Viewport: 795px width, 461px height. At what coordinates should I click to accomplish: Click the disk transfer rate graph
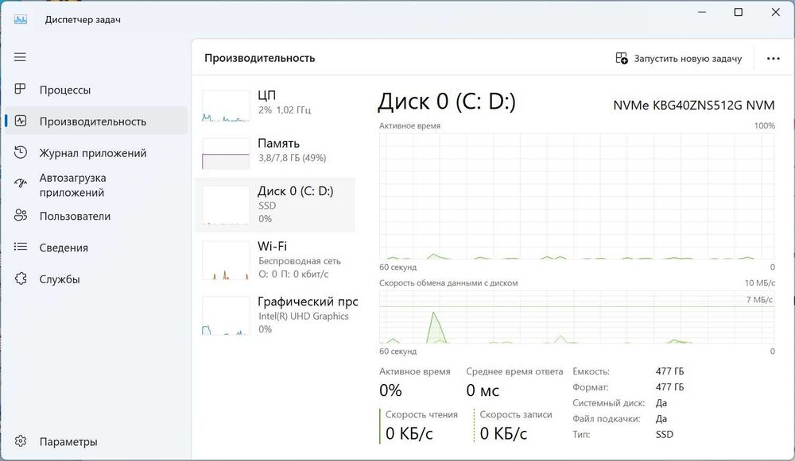point(577,317)
